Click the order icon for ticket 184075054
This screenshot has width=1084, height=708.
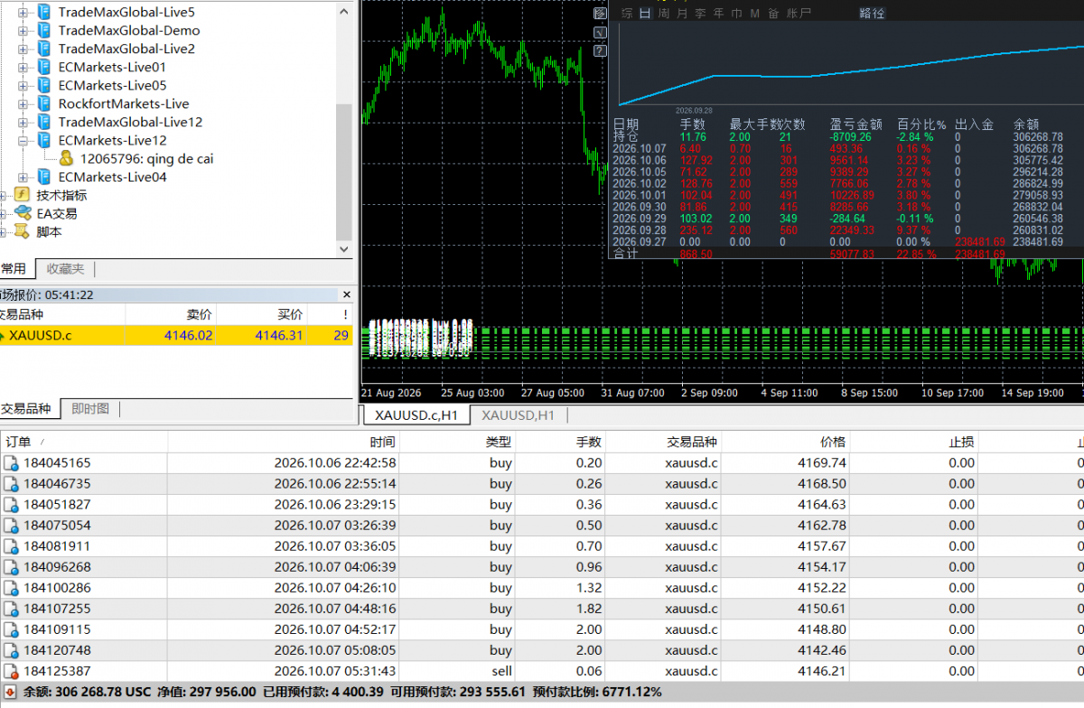click(x=11, y=526)
